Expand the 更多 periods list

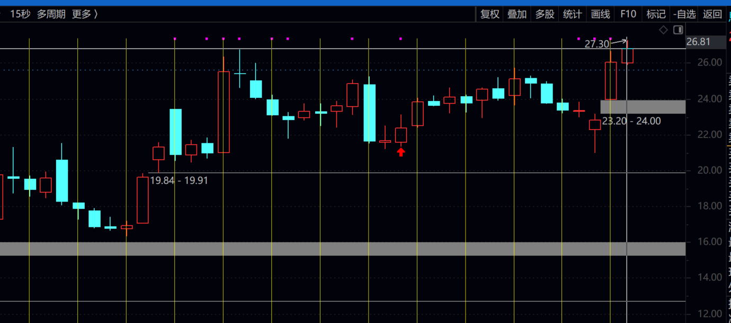(85, 14)
